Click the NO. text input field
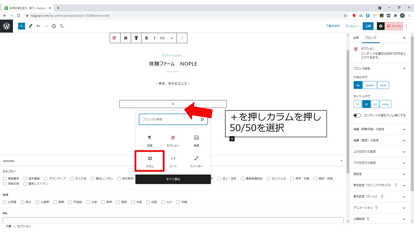 pos(173,220)
